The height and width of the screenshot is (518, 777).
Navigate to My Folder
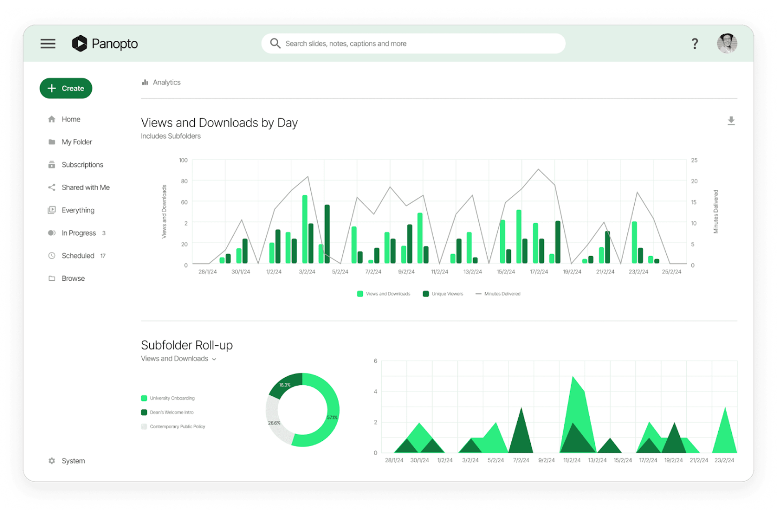(x=77, y=142)
